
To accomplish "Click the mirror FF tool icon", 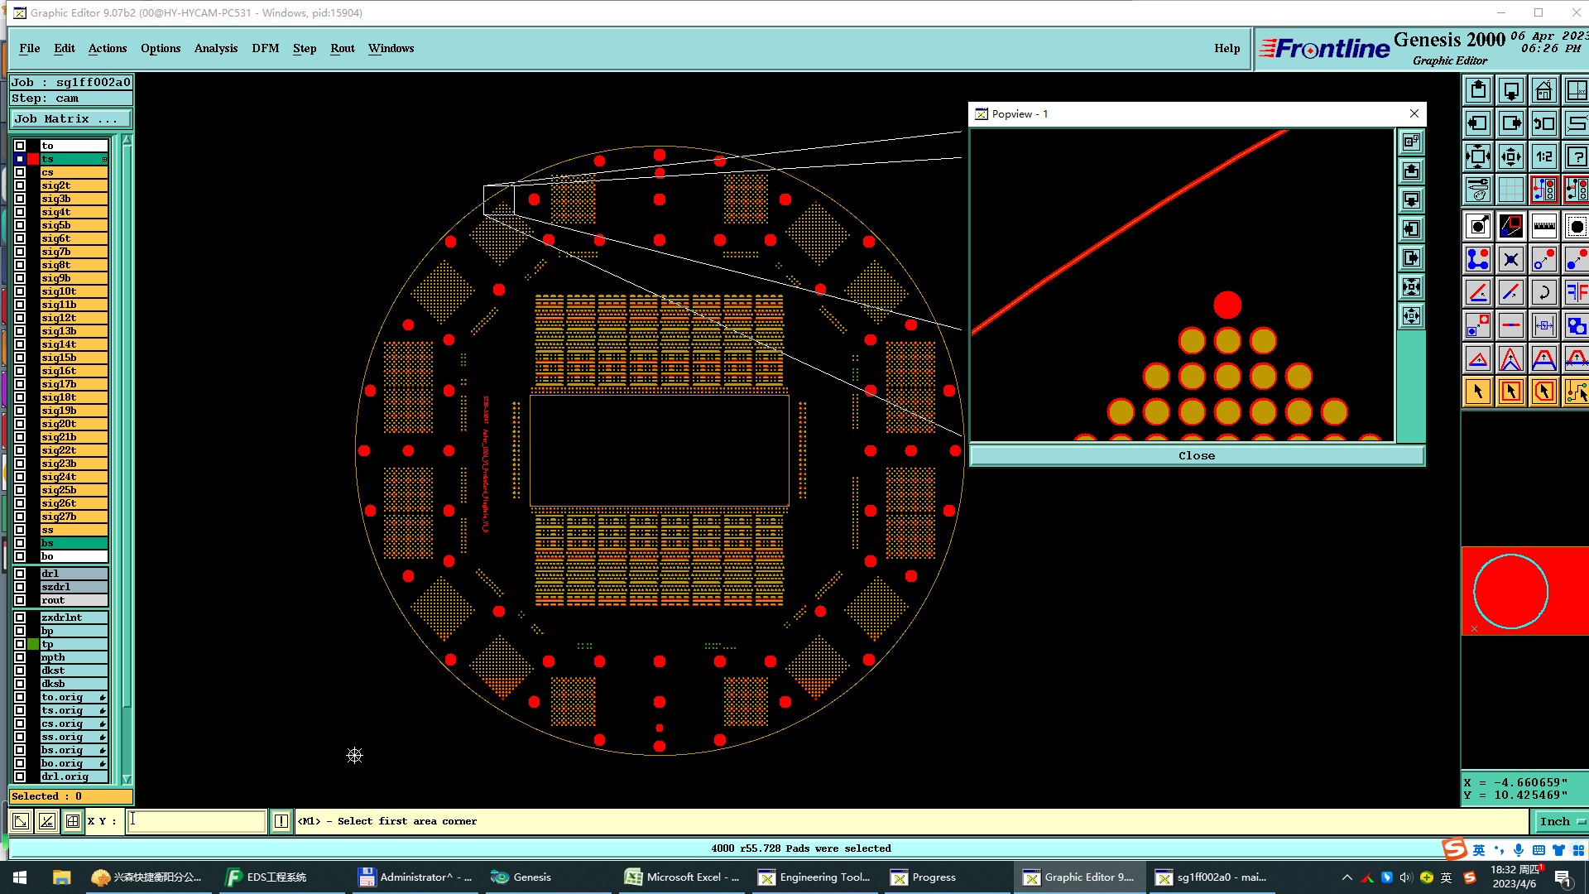I will tap(1576, 292).
